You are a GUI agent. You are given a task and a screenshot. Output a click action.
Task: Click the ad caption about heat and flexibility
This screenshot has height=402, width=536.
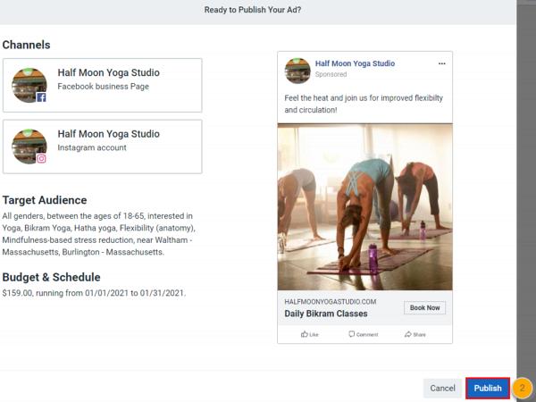361,103
